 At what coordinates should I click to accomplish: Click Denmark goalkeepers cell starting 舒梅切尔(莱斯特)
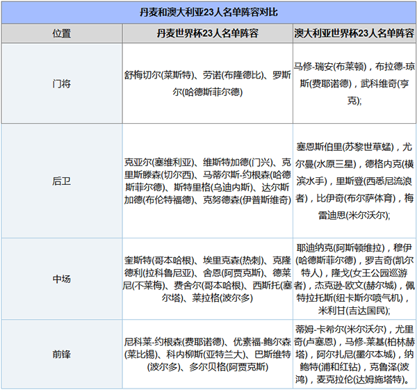(207, 83)
